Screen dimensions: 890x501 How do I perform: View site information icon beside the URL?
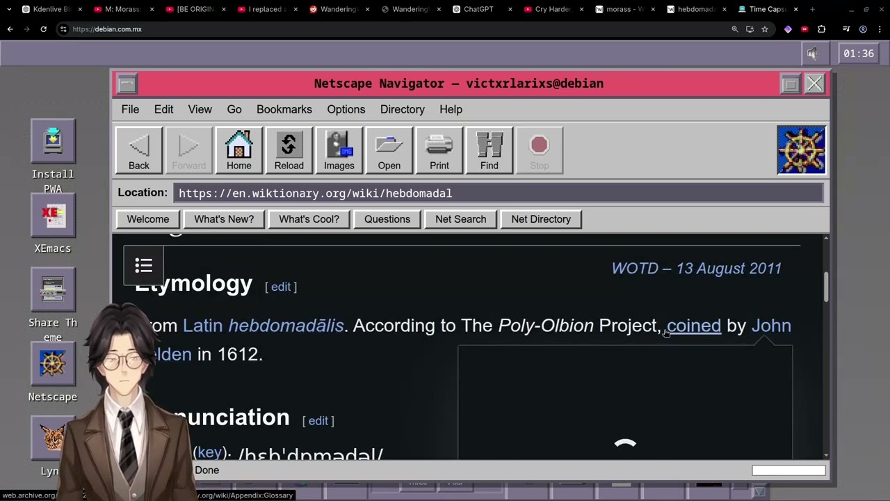tap(63, 29)
